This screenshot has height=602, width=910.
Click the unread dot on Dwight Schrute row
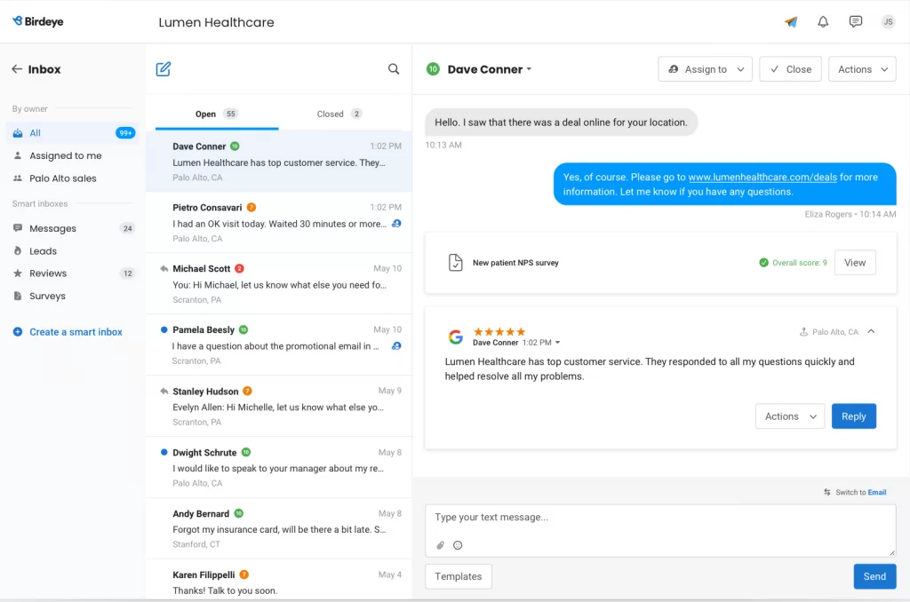pos(164,452)
